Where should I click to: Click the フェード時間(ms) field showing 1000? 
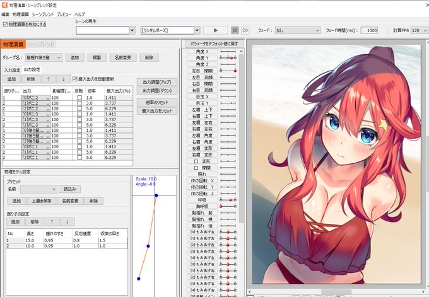pyautogui.click(x=369, y=30)
